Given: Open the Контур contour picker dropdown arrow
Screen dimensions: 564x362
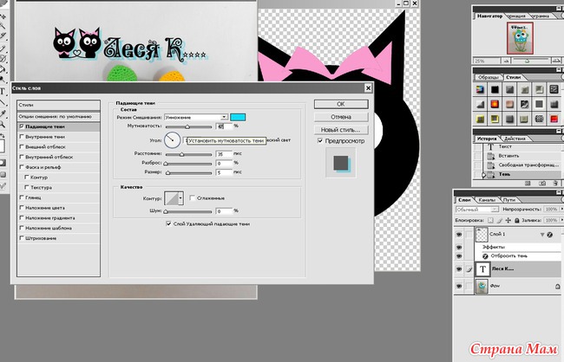Looking at the screenshot, I should coord(182,198).
